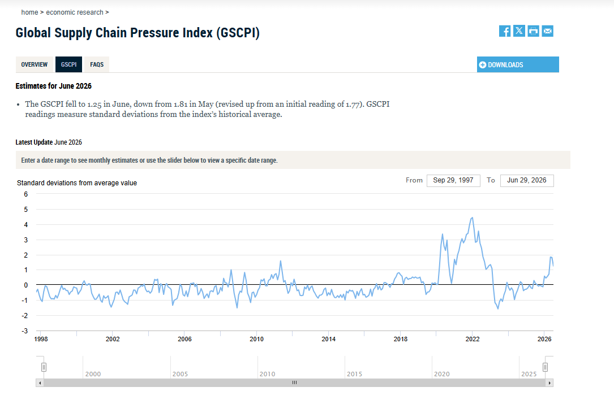This screenshot has height=400, width=614.
Task: Switch to the FAQs tab
Action: coord(97,64)
